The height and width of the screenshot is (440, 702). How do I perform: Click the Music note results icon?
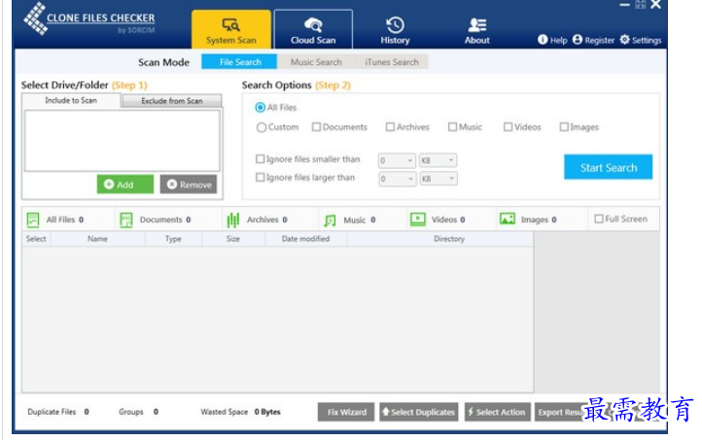pos(330,220)
